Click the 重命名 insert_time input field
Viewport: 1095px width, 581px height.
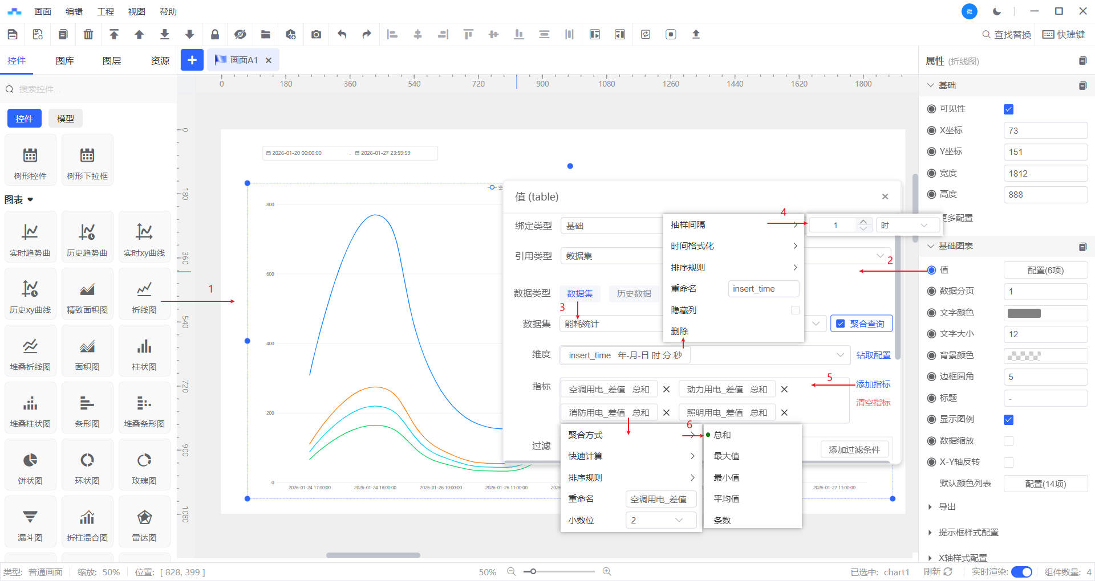(763, 289)
